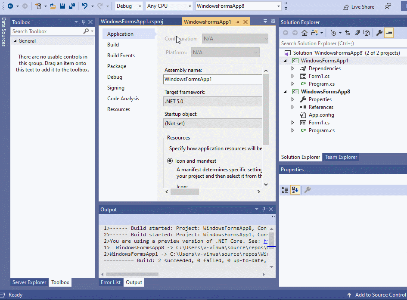Click the Properties wrench icon in Solution Explorer

379,33
